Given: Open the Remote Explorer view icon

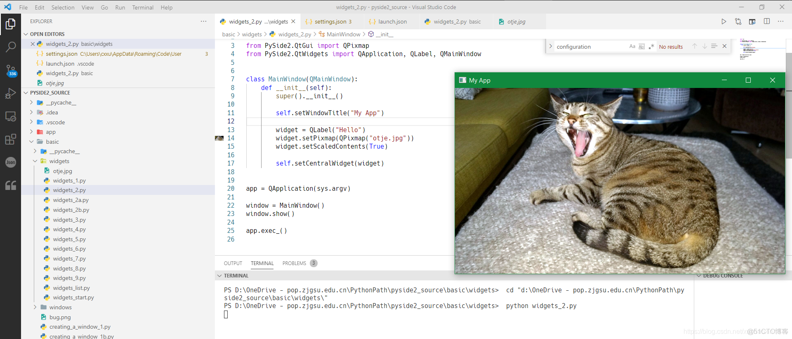Looking at the screenshot, I should [x=10, y=116].
